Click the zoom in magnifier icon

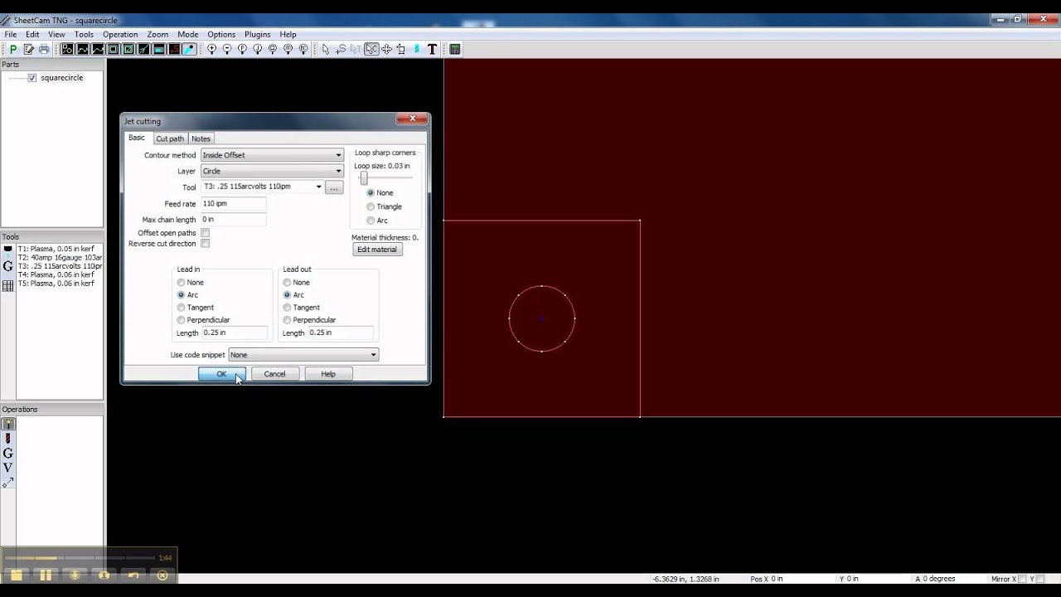point(211,49)
